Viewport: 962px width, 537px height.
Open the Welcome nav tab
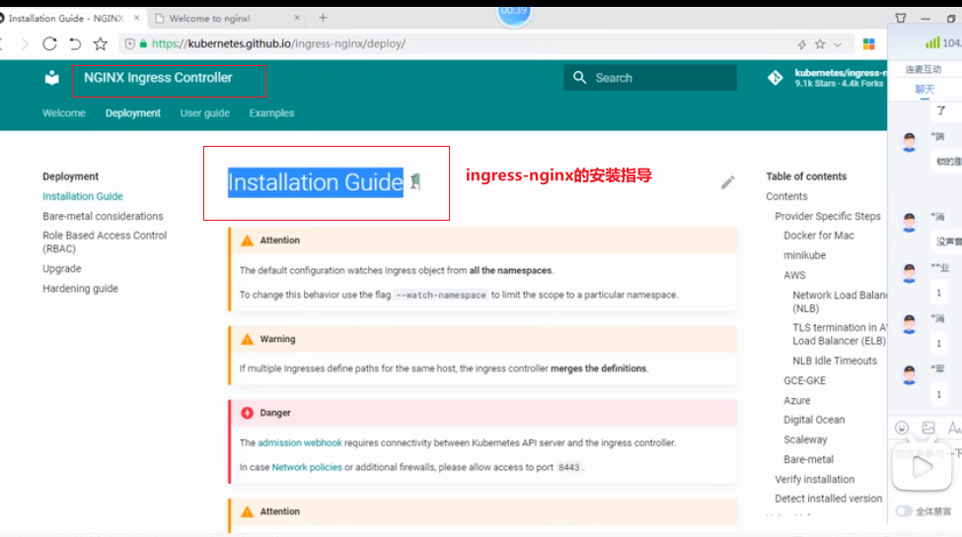(64, 112)
